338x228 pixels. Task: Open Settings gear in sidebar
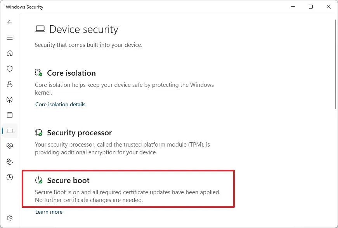coord(9,218)
